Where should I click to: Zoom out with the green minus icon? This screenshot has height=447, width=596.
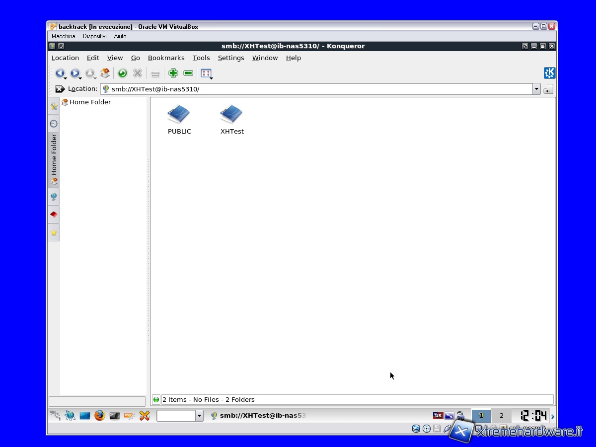pos(188,74)
